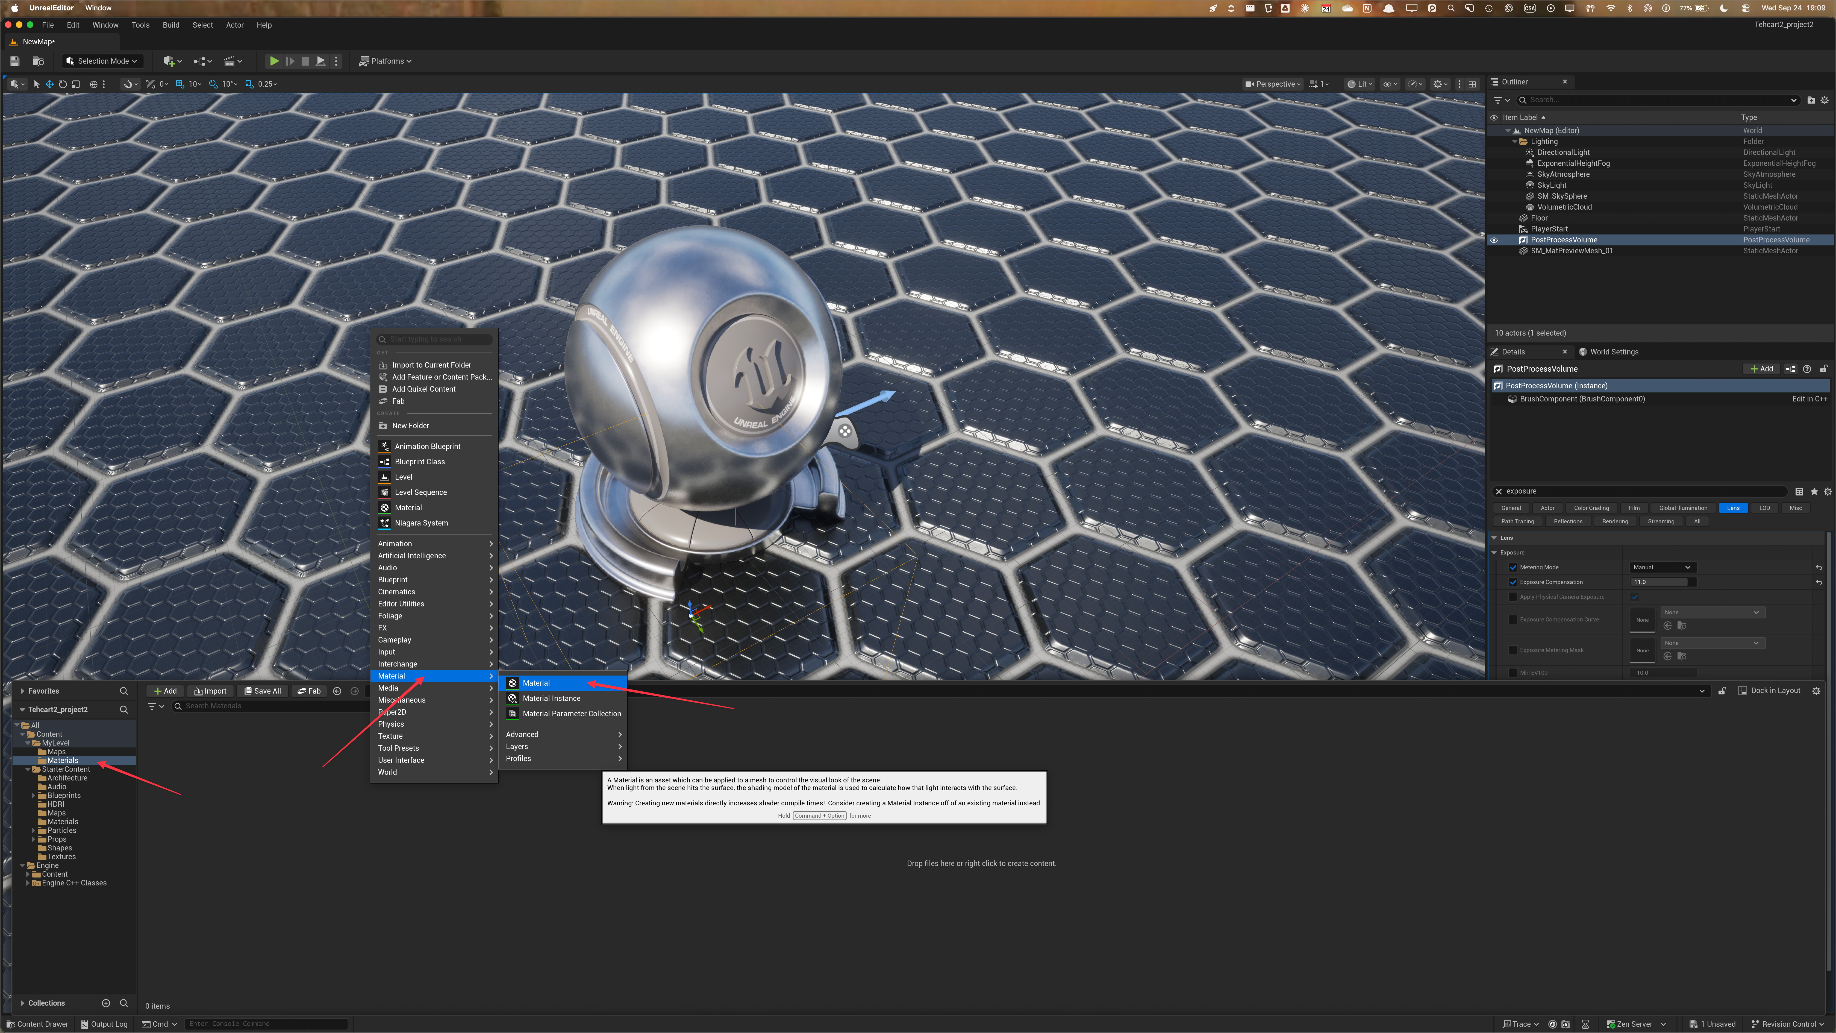Open viewport show-flags eye menu
The width and height of the screenshot is (1836, 1033).
click(1390, 84)
